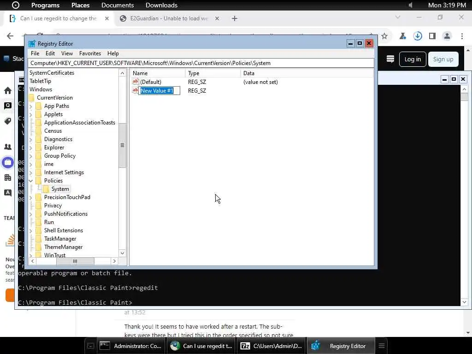Open the browser labs flask icon
Viewport: 472px width, 354px height.
coord(402,36)
